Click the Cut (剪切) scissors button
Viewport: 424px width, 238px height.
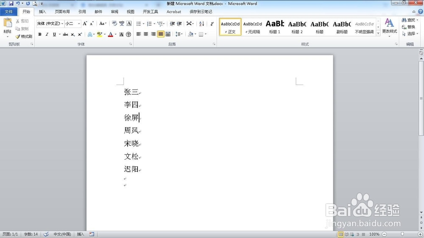(x=22, y=21)
